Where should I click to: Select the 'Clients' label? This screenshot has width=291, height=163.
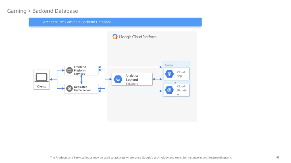pos(41,87)
